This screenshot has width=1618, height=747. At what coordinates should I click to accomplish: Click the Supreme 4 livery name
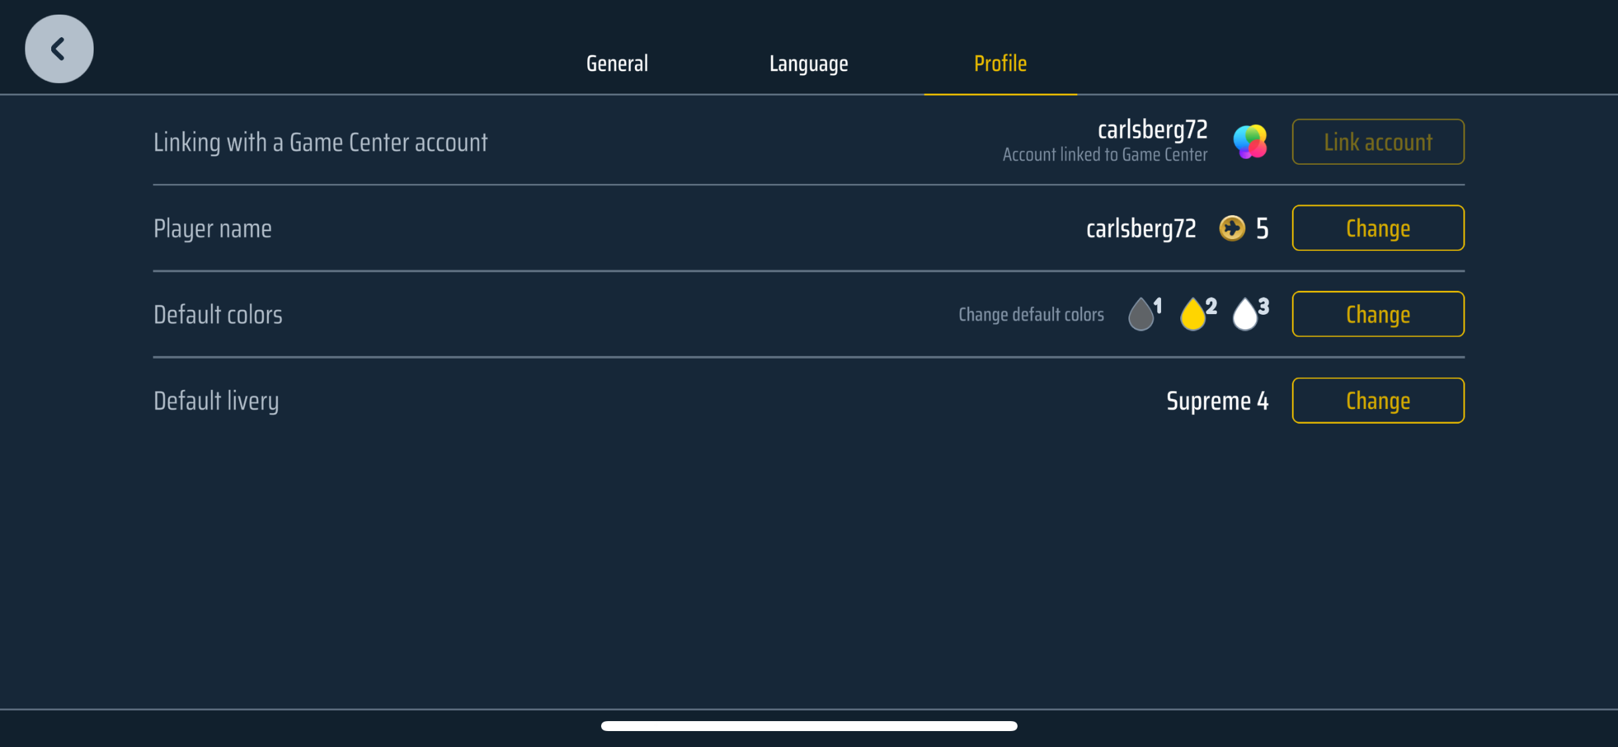click(x=1217, y=400)
